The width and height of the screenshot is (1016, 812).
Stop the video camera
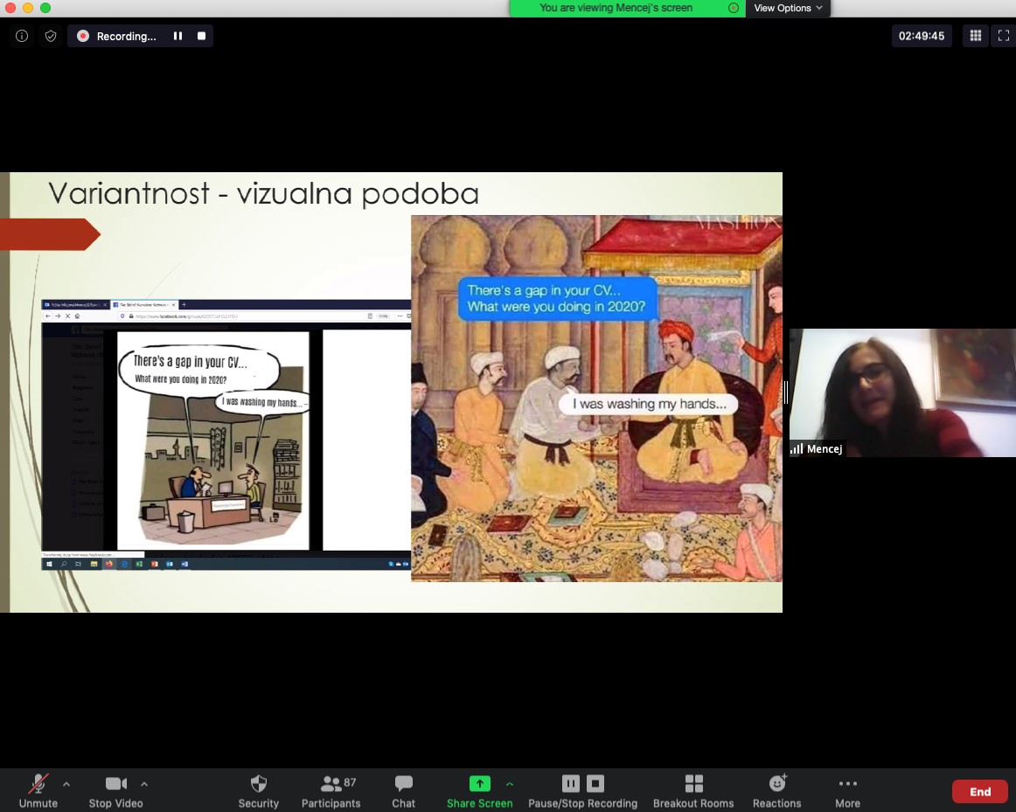[x=115, y=790]
